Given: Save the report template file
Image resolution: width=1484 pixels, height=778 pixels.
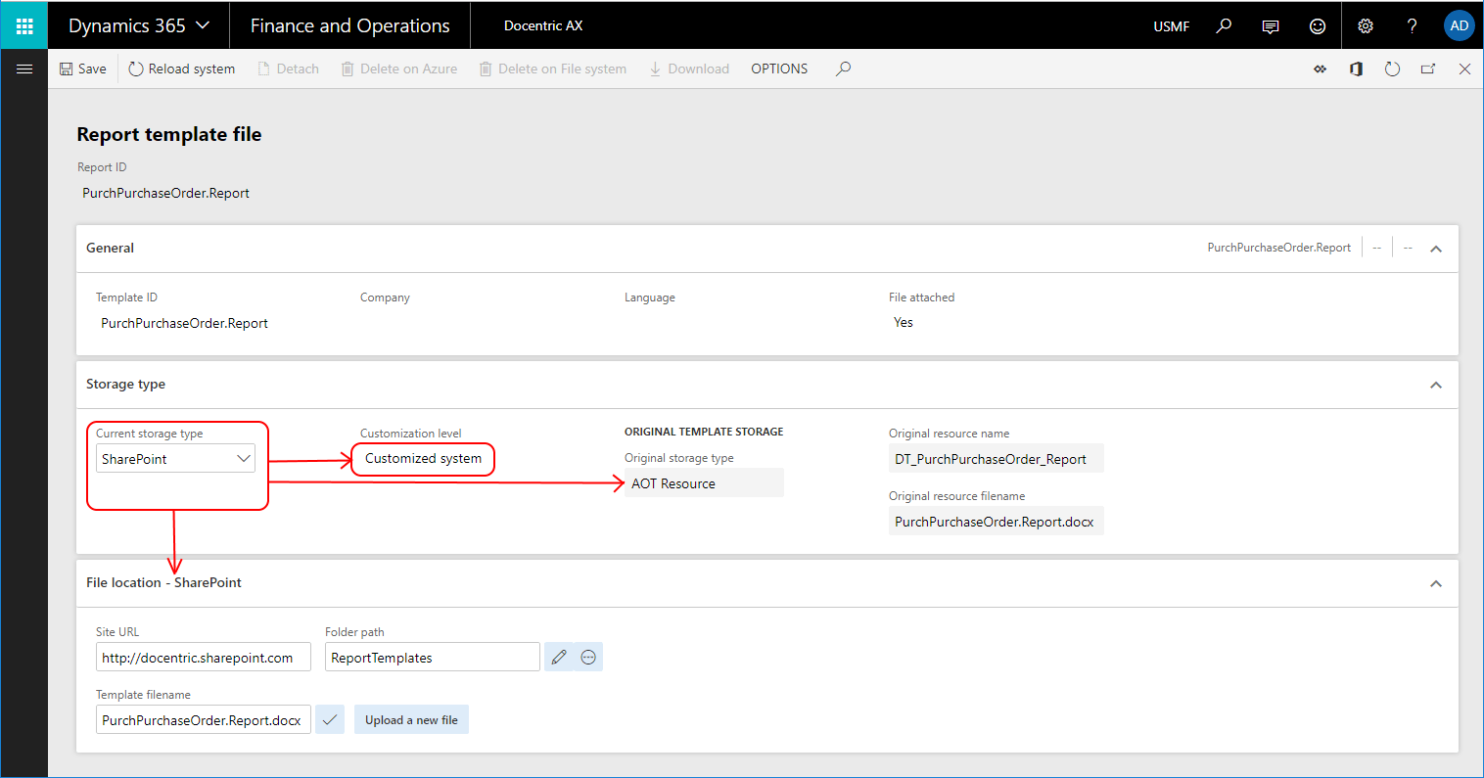Looking at the screenshot, I should click(82, 69).
